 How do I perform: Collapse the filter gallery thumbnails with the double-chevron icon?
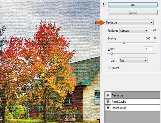pyautogui.click(x=104, y=4)
